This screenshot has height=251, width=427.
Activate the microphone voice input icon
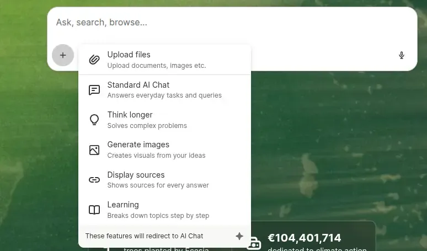402,55
